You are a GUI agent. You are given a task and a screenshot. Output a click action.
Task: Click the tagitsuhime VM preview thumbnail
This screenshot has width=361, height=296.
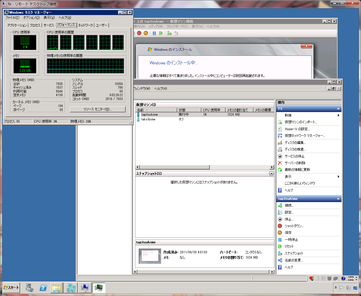[150, 256]
